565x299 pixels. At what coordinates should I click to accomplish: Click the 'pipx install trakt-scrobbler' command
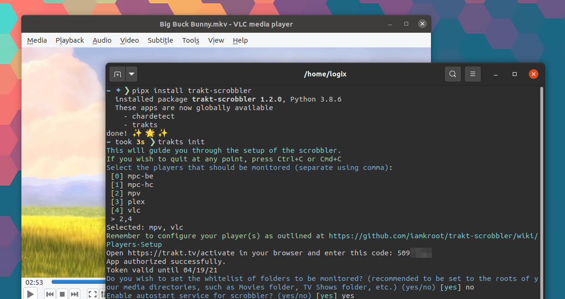coord(192,91)
